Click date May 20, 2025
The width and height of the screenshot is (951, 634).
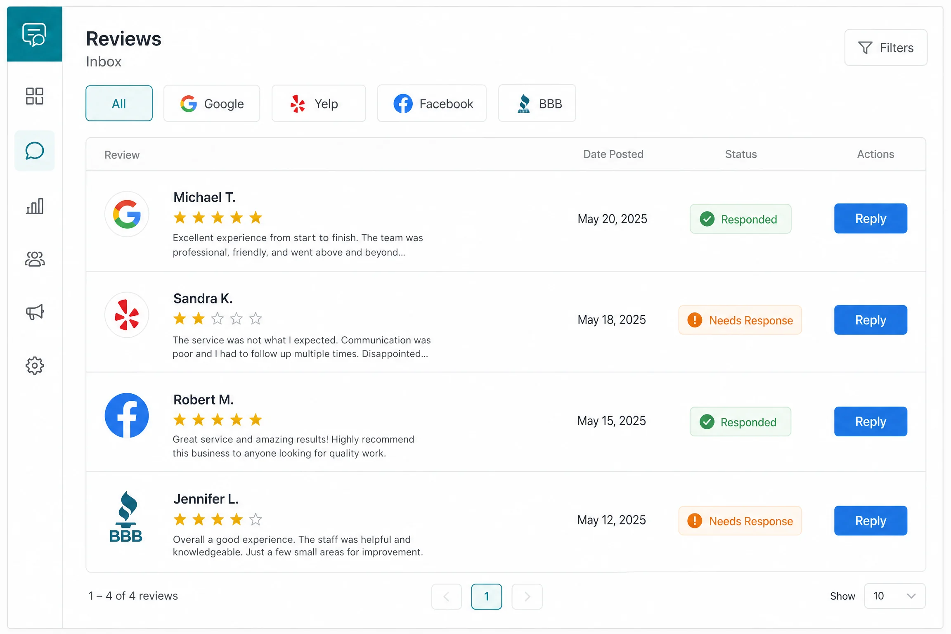point(612,219)
